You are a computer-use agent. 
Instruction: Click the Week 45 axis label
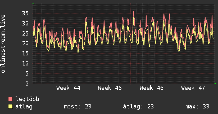(110, 88)
